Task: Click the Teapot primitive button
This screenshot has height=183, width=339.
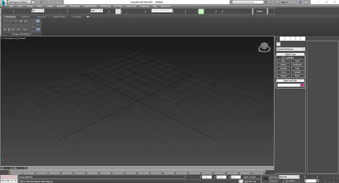Action: tap(283, 76)
